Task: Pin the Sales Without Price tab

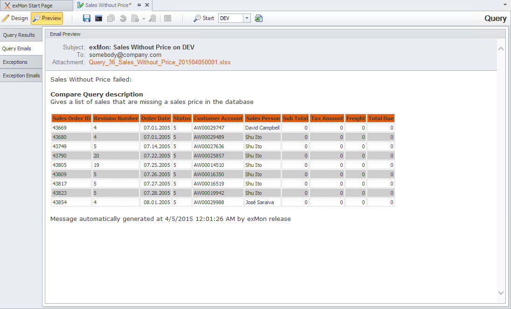Action: (x=139, y=5)
